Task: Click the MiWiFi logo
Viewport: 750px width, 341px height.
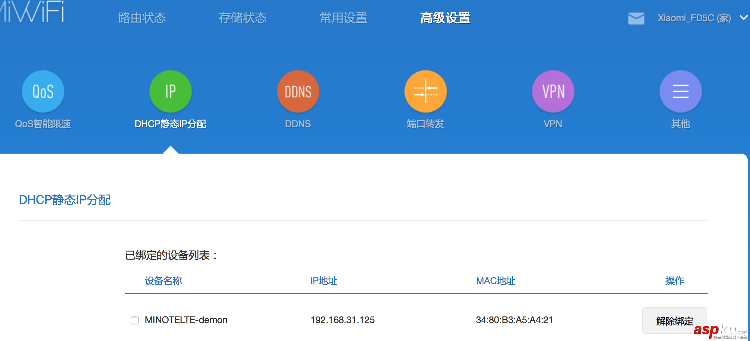Action: coord(32,12)
